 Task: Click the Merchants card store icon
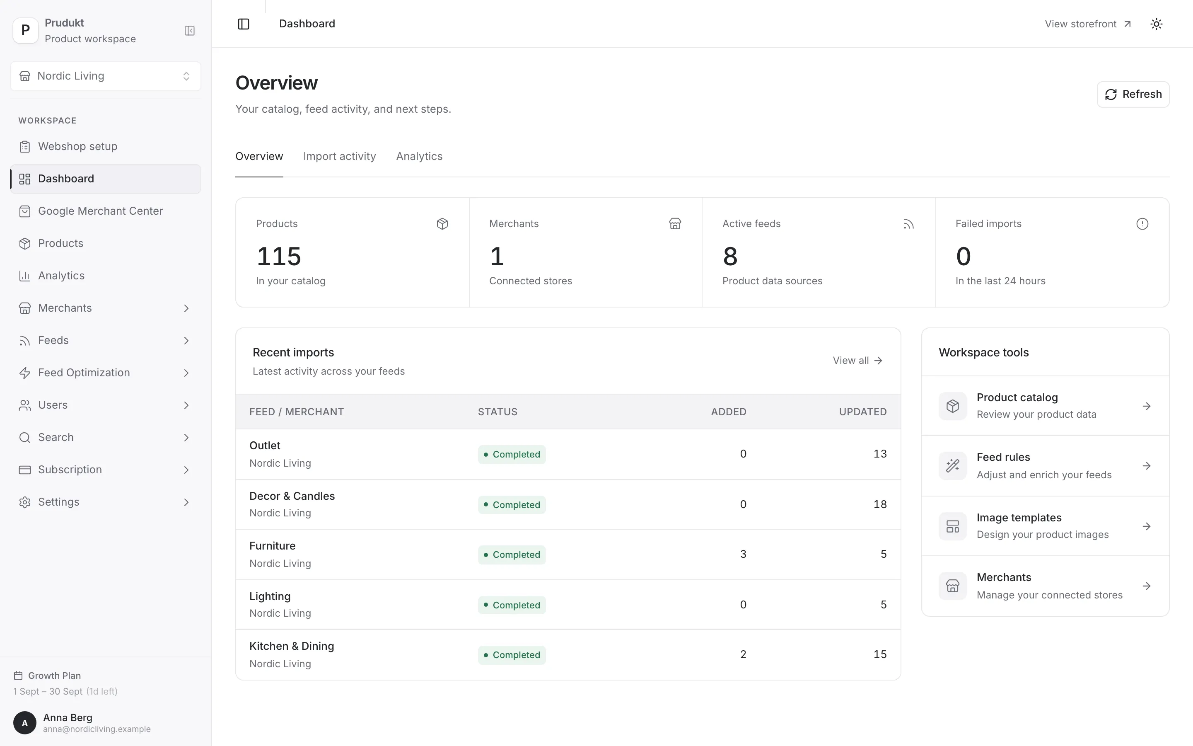click(x=675, y=224)
